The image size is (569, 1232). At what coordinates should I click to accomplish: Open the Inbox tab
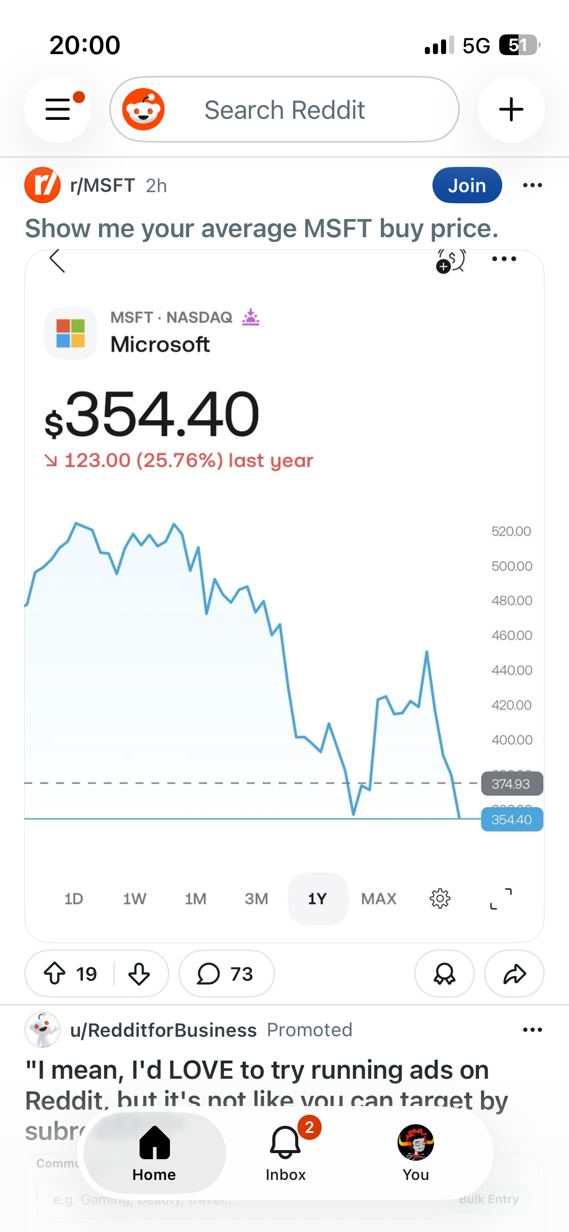click(286, 1152)
